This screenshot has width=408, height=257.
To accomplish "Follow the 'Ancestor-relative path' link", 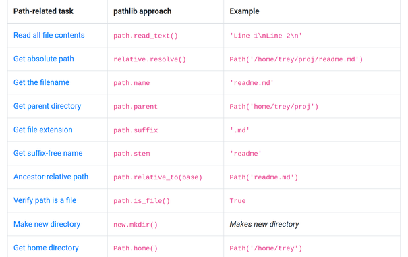I will click(x=51, y=177).
